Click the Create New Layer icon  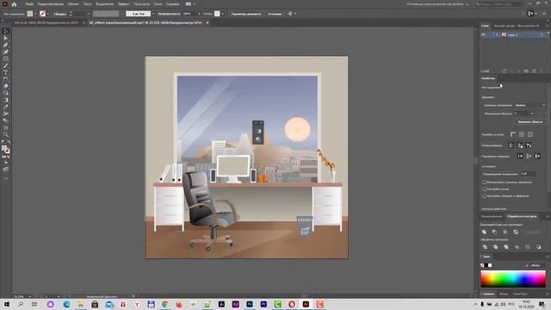(534, 71)
